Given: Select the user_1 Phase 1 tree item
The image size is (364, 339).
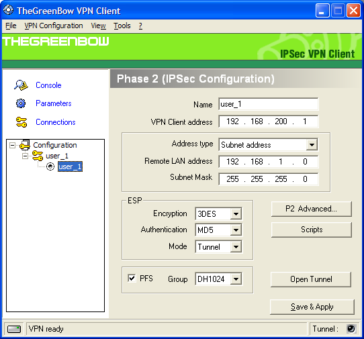Looking at the screenshot, I should point(57,156).
